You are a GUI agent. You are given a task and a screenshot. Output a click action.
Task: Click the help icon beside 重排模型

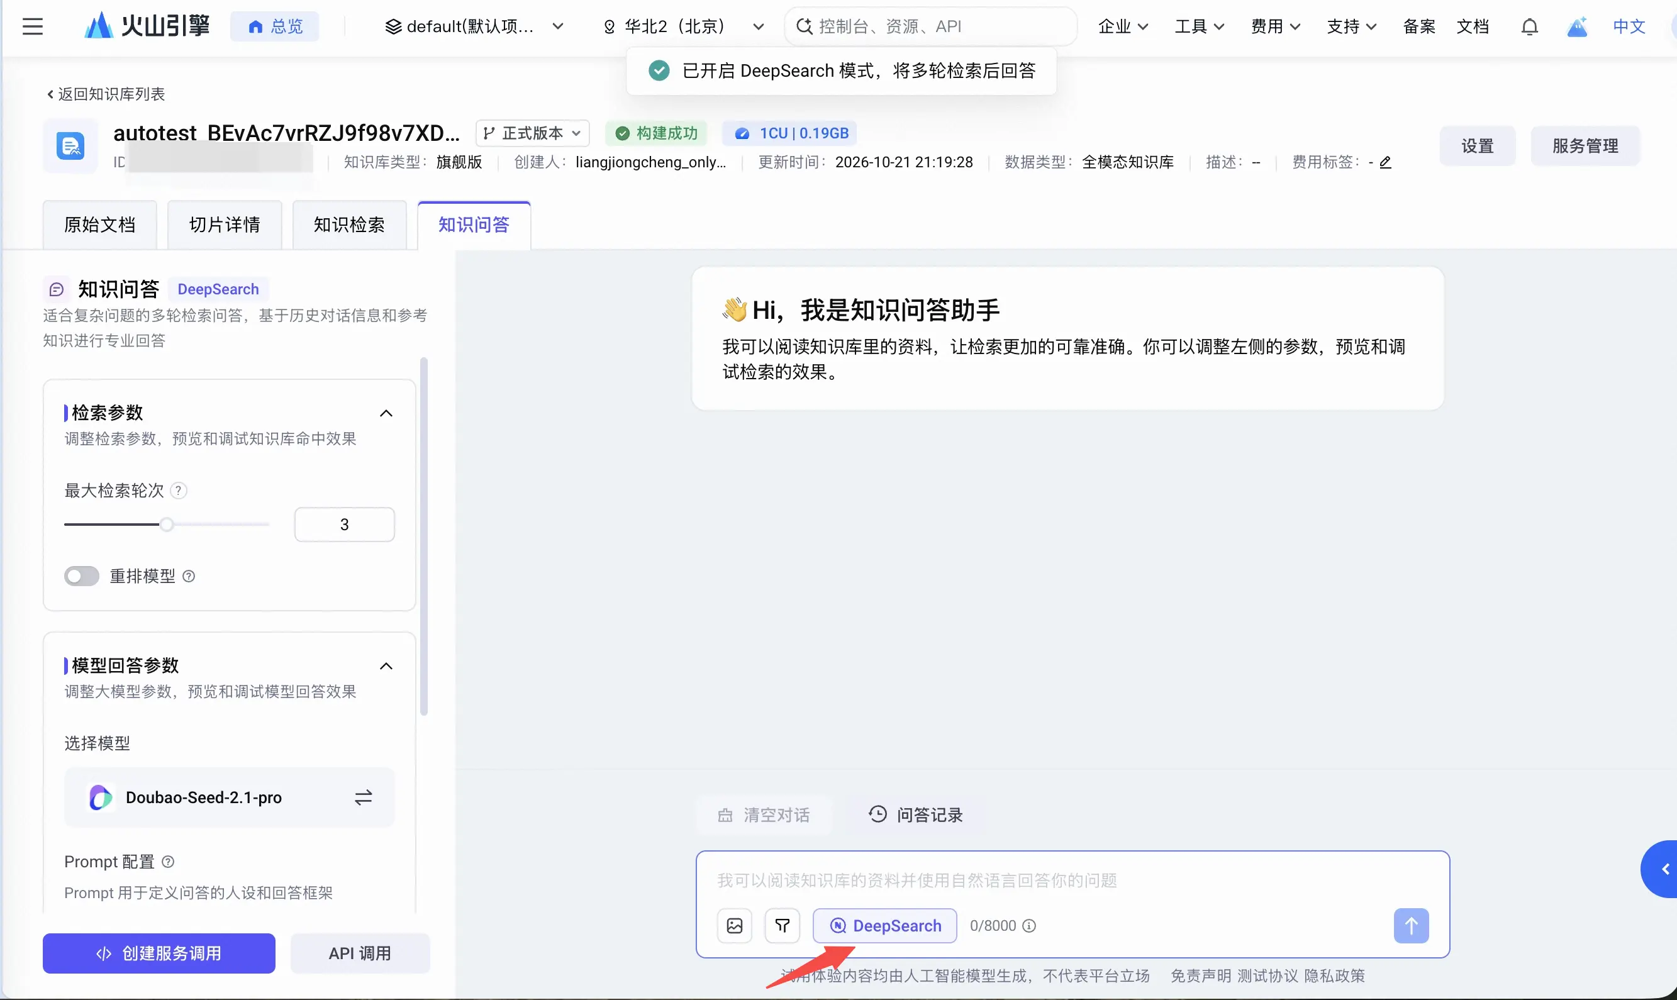189,576
